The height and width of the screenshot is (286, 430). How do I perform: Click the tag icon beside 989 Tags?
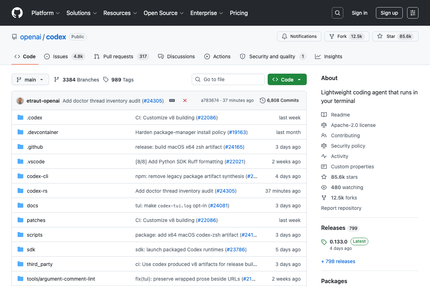(106, 80)
